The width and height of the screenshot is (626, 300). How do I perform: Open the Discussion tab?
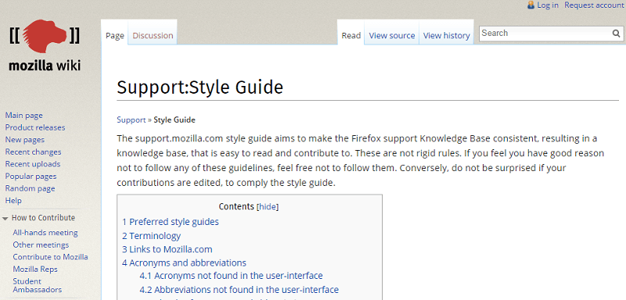pos(153,35)
